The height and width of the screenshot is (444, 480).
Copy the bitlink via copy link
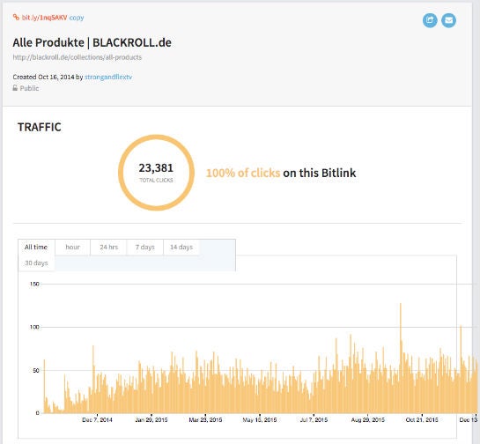point(77,18)
